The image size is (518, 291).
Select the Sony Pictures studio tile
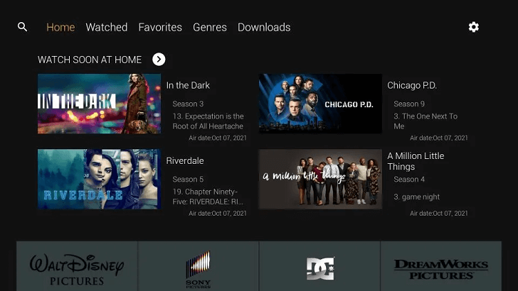click(198, 266)
